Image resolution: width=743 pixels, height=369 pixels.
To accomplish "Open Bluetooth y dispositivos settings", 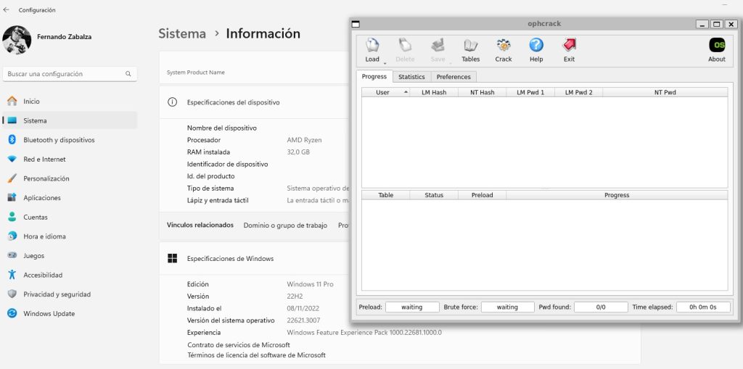I will click(70, 140).
